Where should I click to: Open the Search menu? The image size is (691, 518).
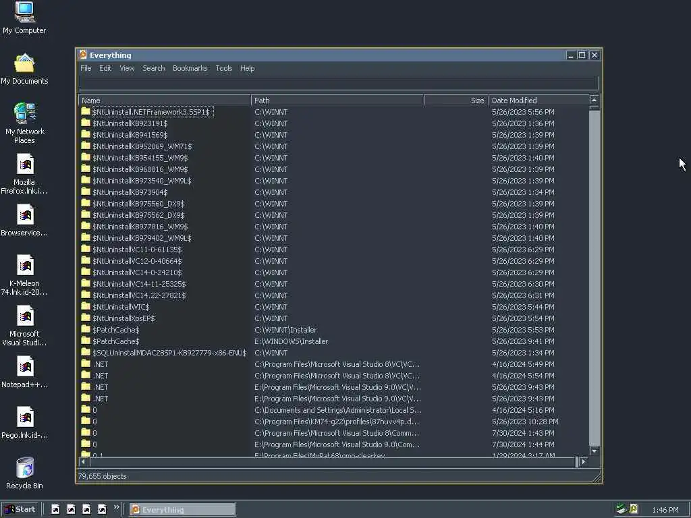[153, 68]
